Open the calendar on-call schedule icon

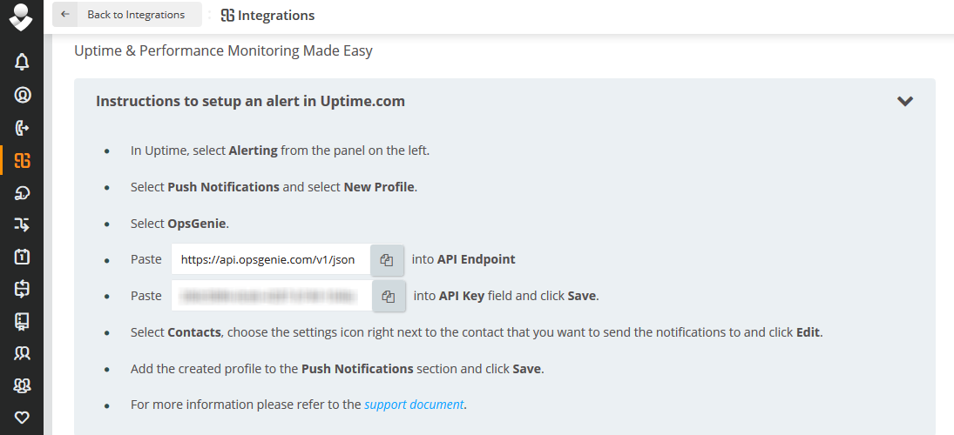click(22, 257)
